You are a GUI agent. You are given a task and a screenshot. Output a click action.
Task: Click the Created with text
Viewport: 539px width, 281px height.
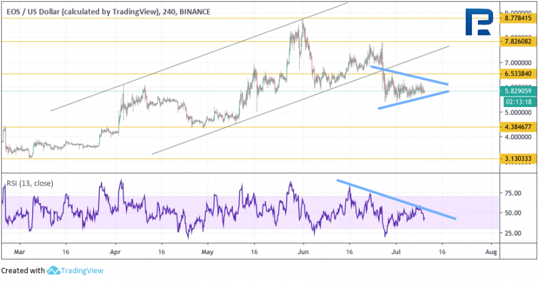tap(23, 270)
